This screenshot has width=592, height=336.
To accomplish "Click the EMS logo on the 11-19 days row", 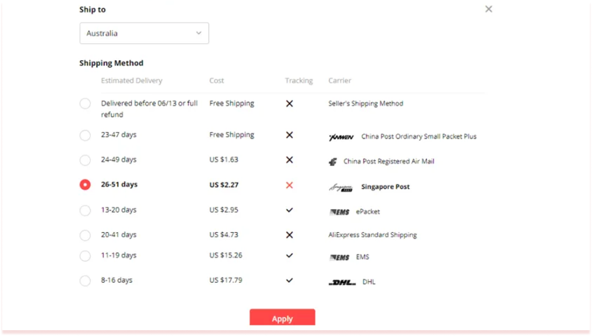I will point(340,257).
